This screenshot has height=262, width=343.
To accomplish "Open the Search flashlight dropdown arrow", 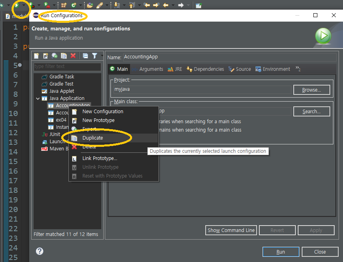I will (x=107, y=5).
